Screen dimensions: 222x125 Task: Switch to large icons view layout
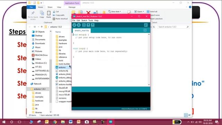(x=190, y=115)
